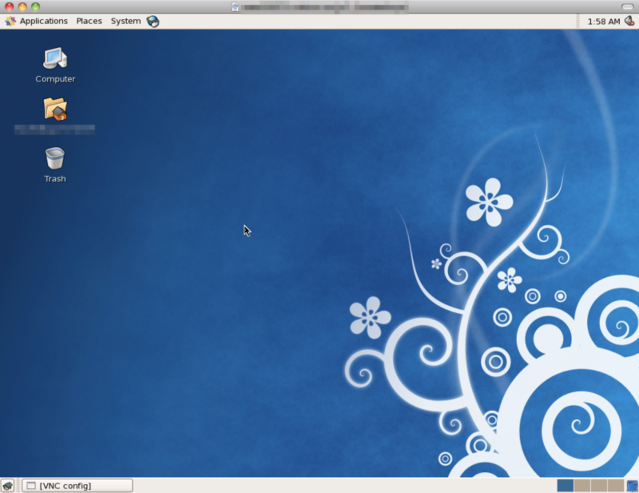Minimize the VNC window with the yellow button

(22, 7)
